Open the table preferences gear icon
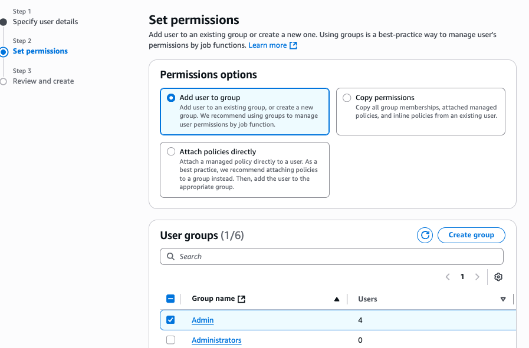Screen dimensions: 529x348 click(x=498, y=277)
